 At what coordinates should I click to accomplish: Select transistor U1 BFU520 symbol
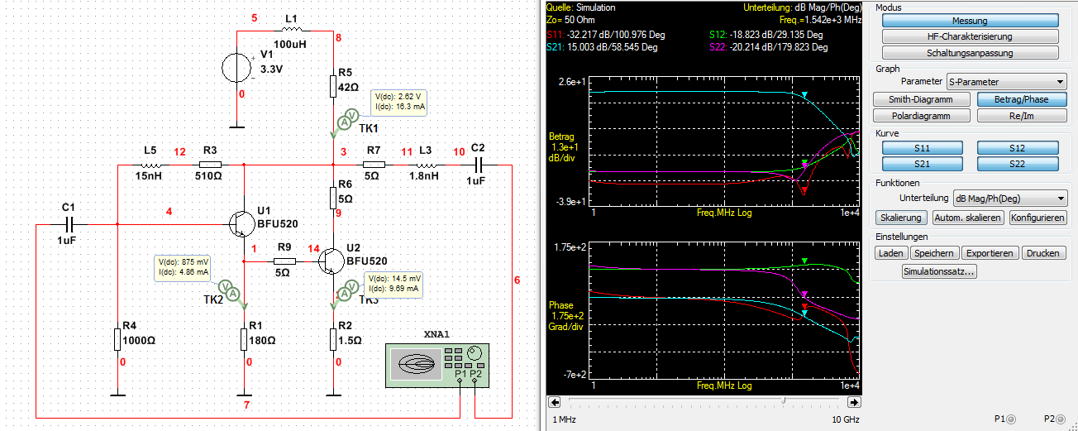click(x=241, y=223)
